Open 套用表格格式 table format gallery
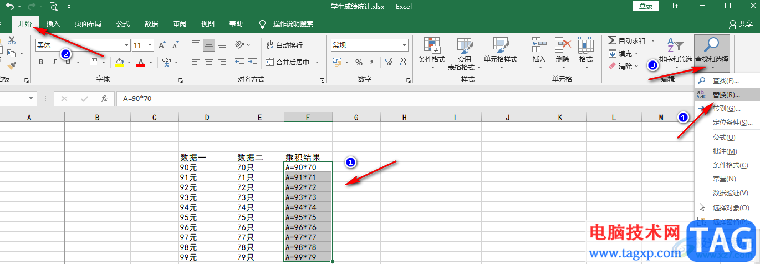 click(x=464, y=54)
